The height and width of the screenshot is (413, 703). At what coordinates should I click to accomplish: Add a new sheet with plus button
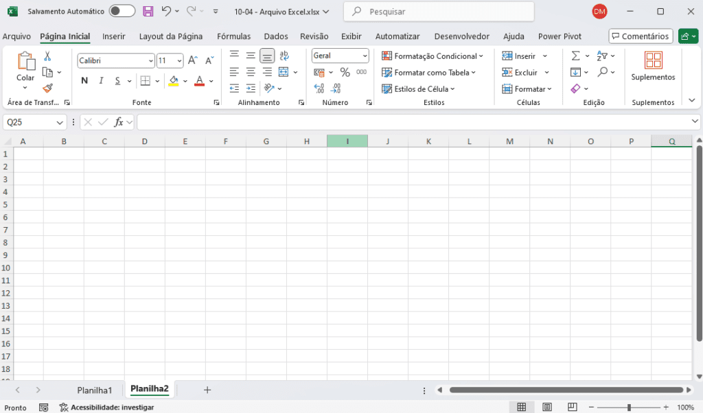point(207,390)
